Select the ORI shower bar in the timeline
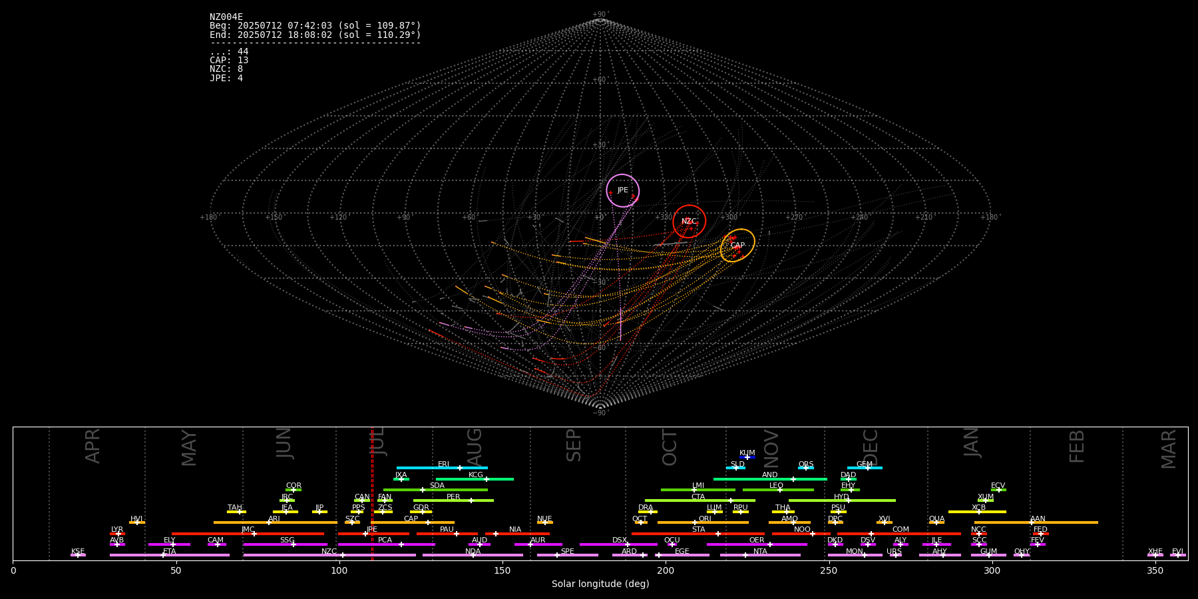Viewport: 1198px width, 599px height. coord(703,522)
